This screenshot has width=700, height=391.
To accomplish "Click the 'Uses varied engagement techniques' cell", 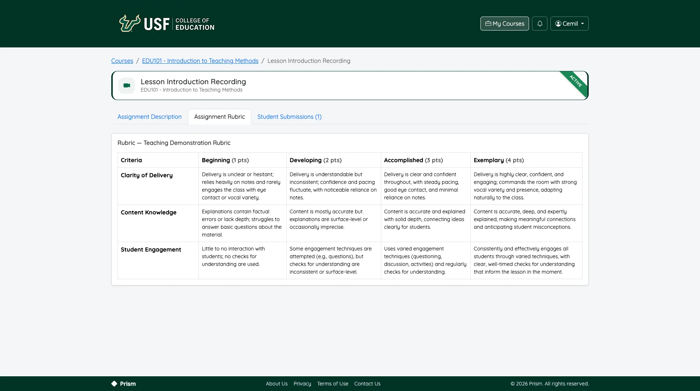I will [426, 260].
